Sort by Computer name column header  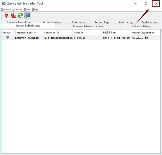click(28, 33)
